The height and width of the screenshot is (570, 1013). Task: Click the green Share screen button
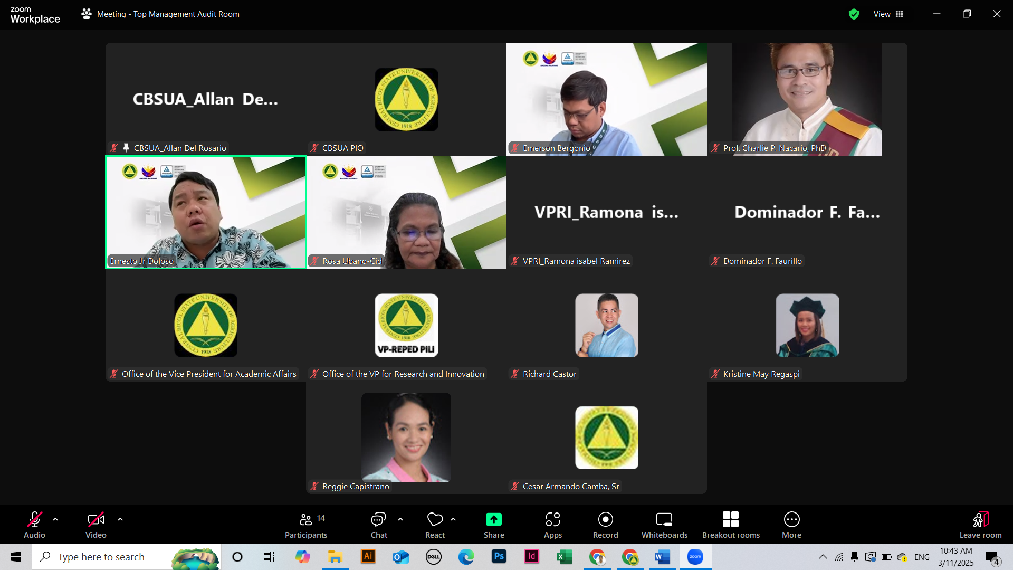click(493, 520)
